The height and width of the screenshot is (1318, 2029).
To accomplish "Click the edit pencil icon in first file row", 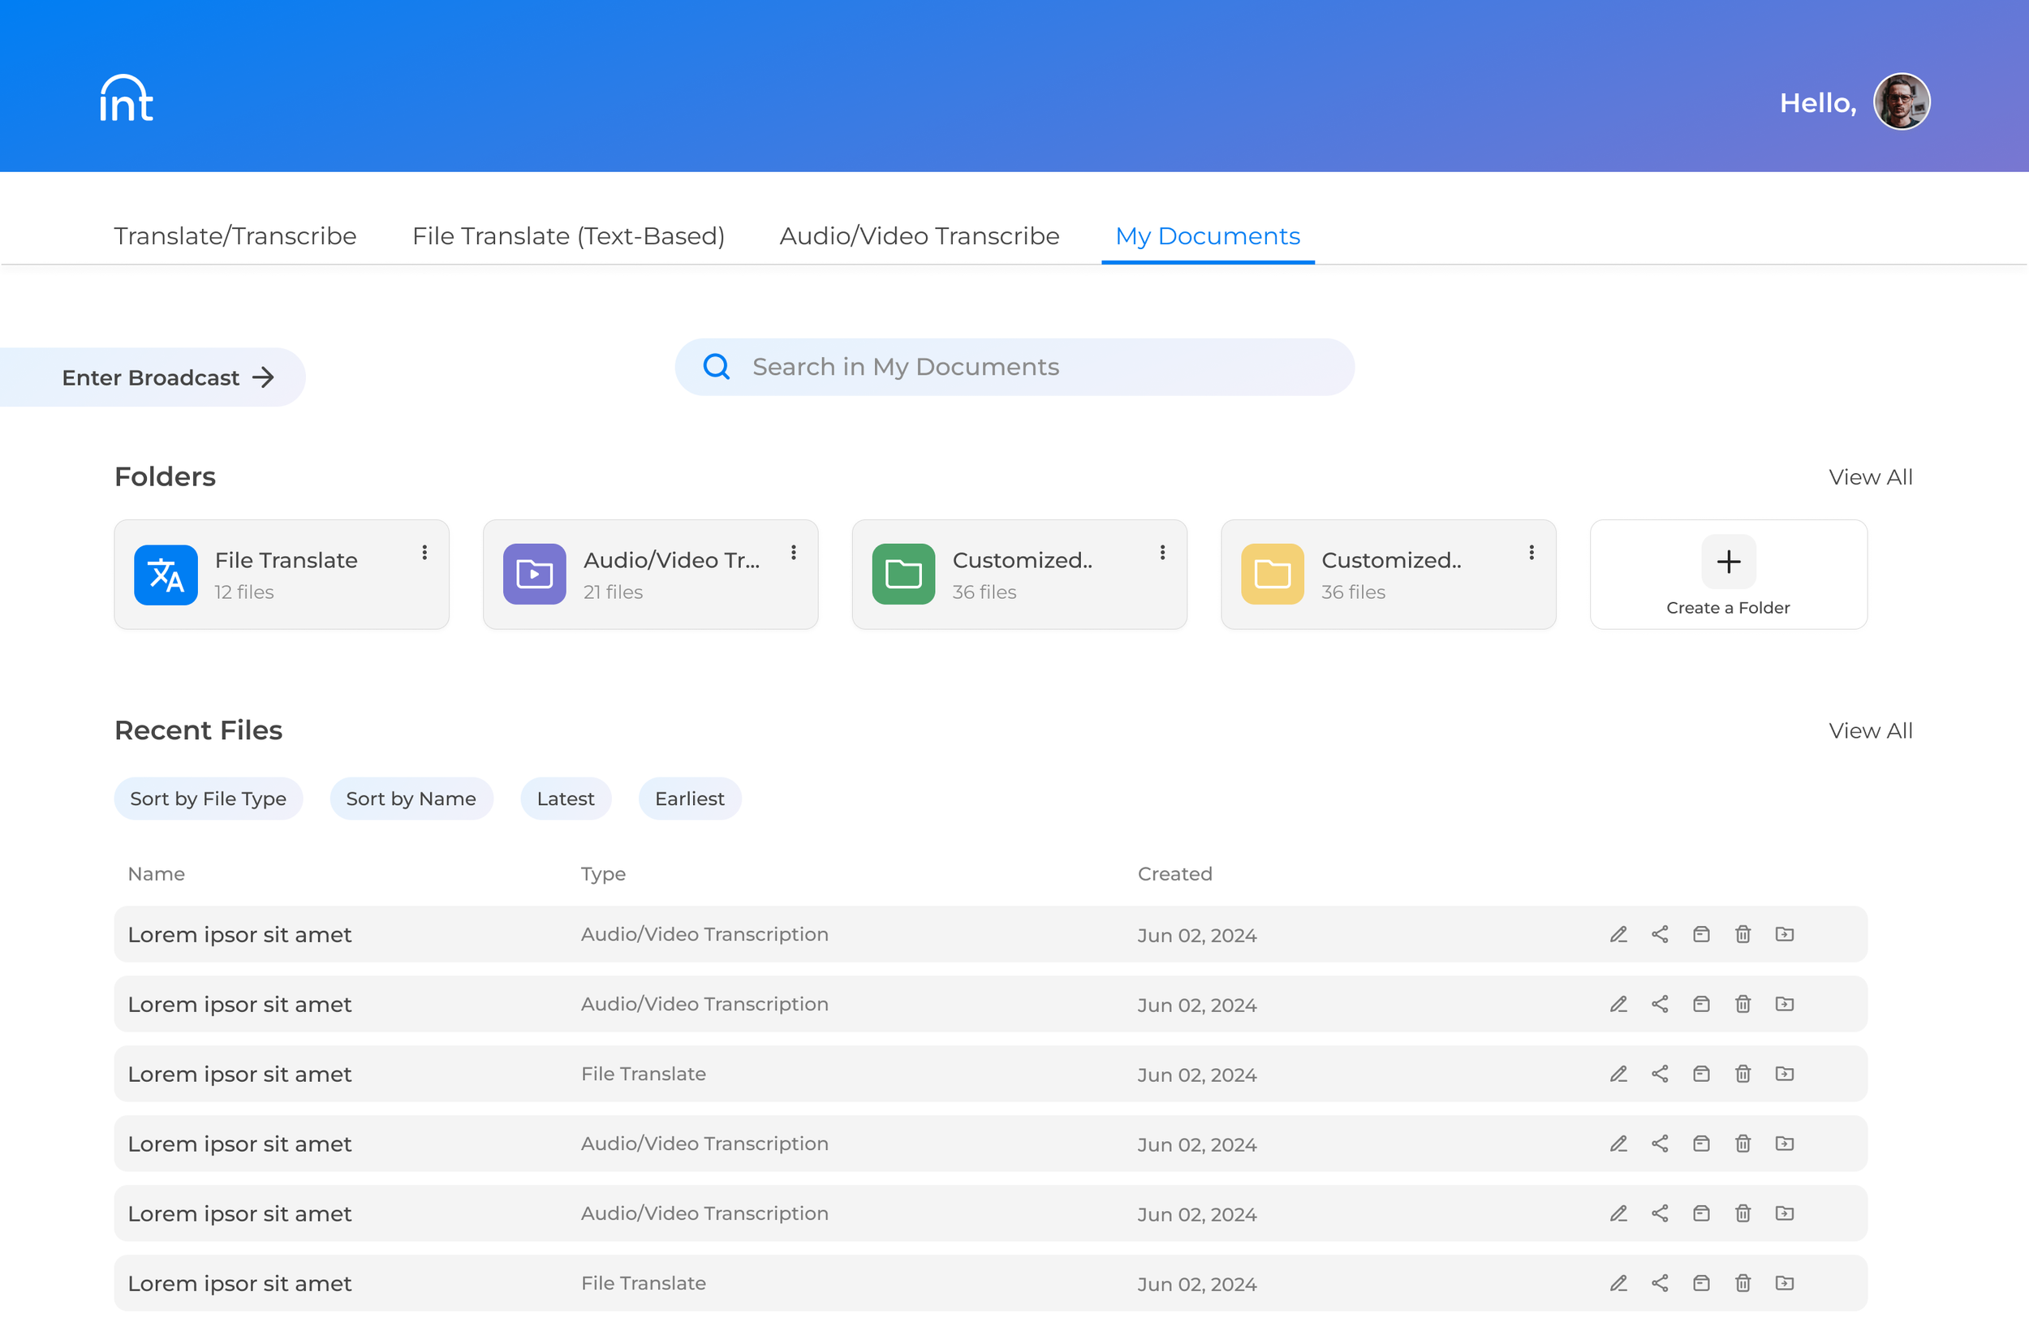I will (x=1618, y=934).
